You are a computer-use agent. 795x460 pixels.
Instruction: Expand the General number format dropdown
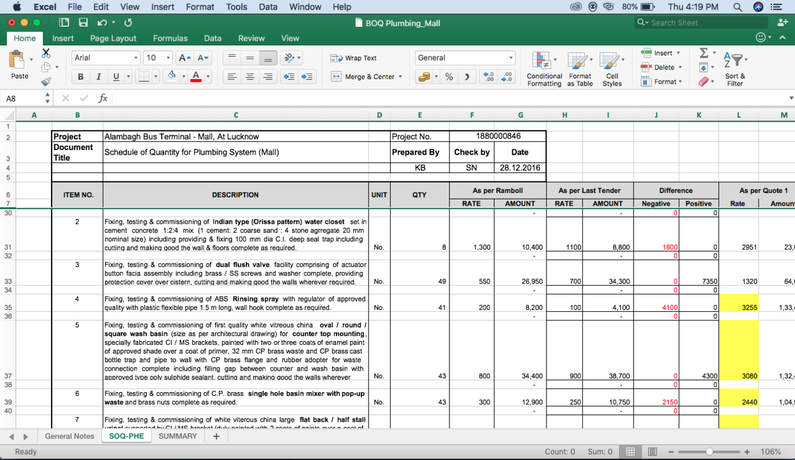click(510, 57)
